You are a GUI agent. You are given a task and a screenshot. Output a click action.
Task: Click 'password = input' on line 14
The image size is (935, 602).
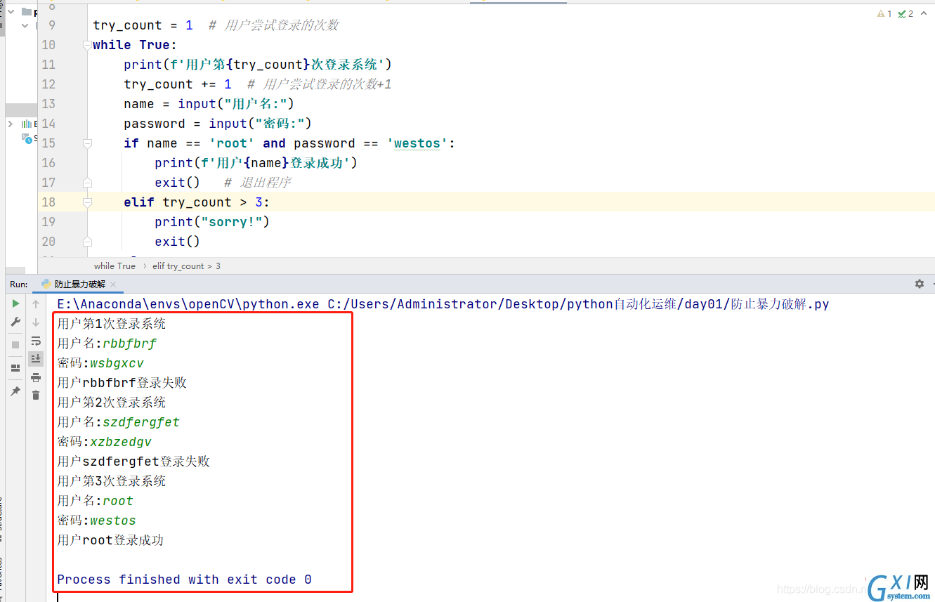tap(185, 124)
